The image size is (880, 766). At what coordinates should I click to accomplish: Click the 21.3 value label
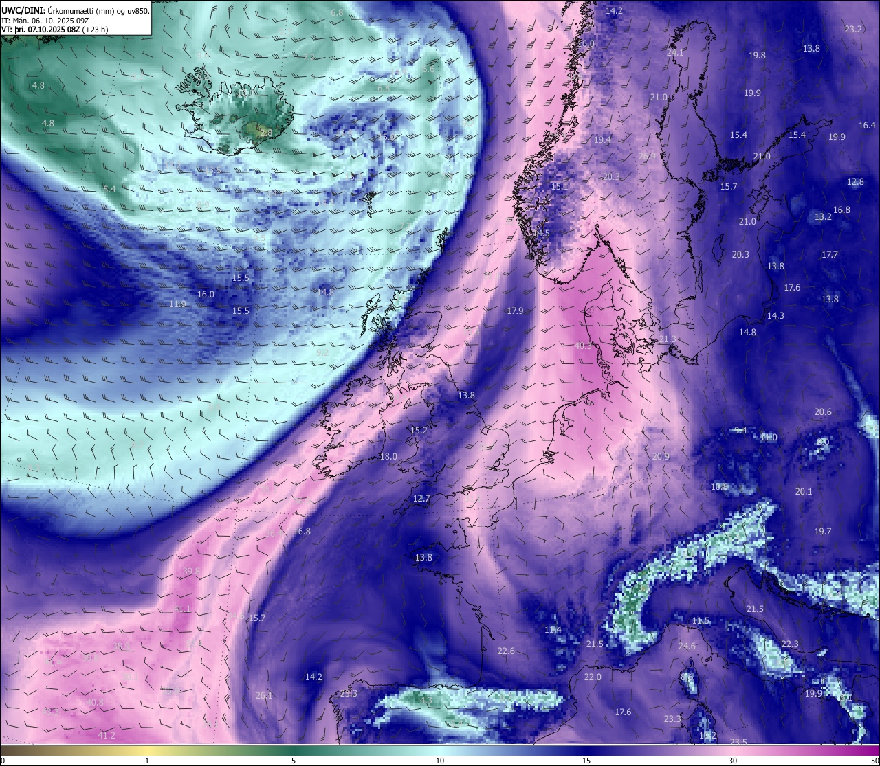point(668,339)
